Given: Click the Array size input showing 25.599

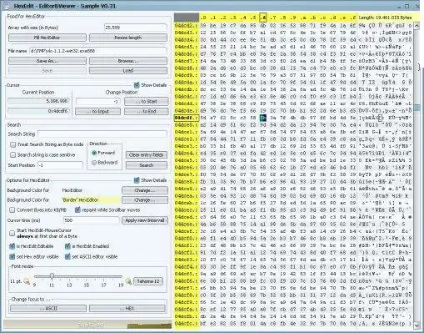Looking at the screenshot, I should 136,28.
